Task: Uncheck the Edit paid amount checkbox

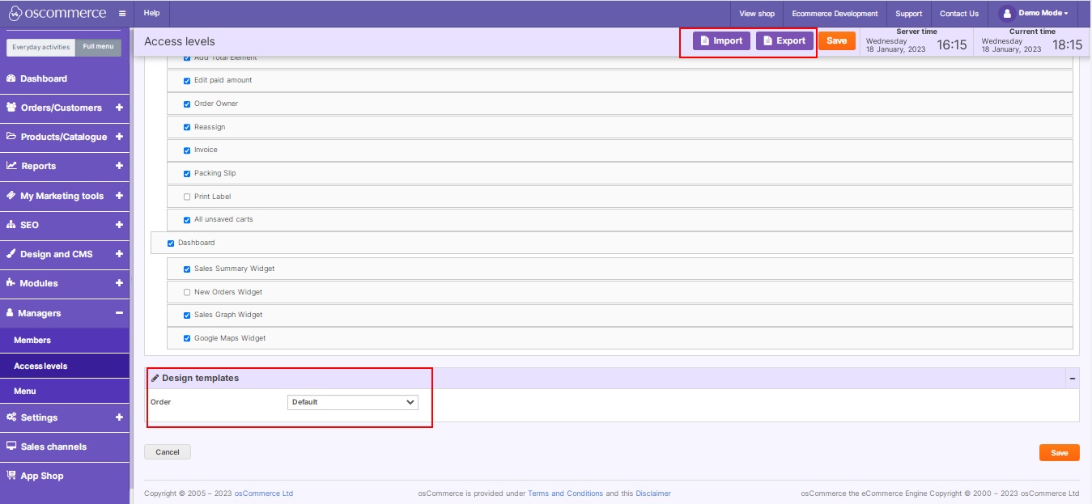Action: point(187,81)
